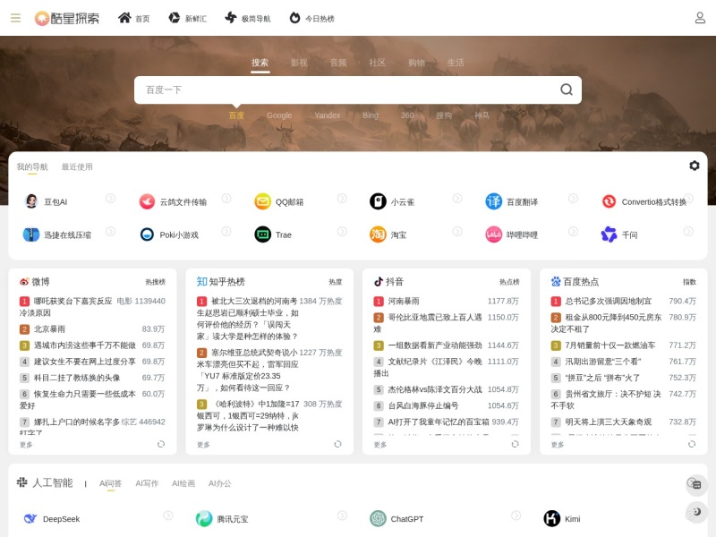Open 北京暴雨 weibo topic

pos(49,328)
